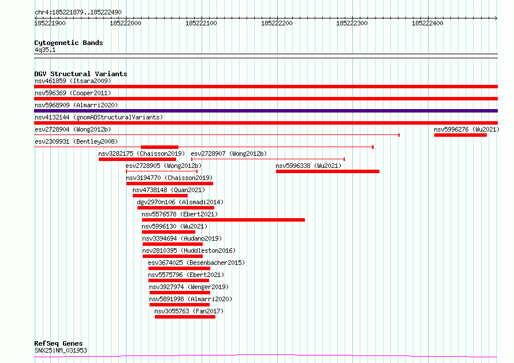Click the 185222300 ruler position
Image resolution: width=514 pixels, height=363 pixels.
click(x=352, y=23)
